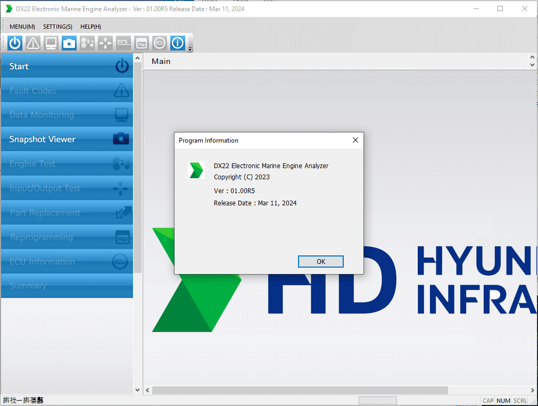Expand the toolbar overflow options arrow
The image size is (538, 406).
(191, 49)
